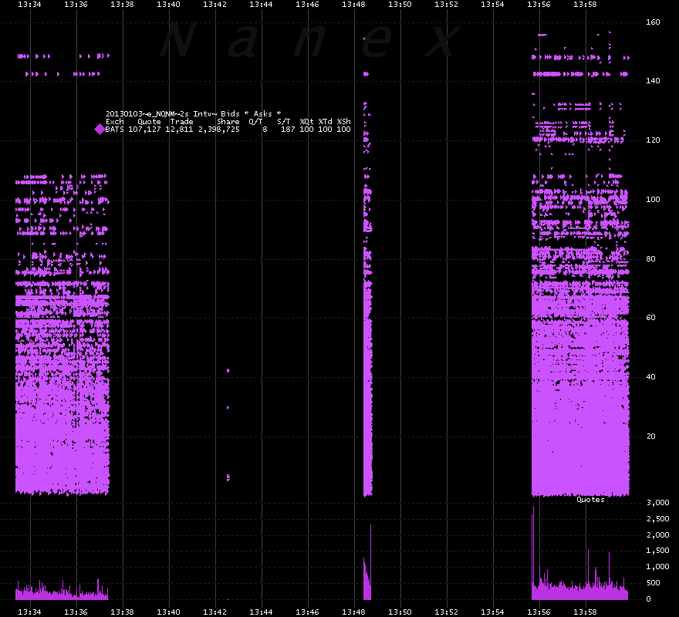
Task: Click the 13:40 label on the bottom time axis
Action: click(x=168, y=612)
